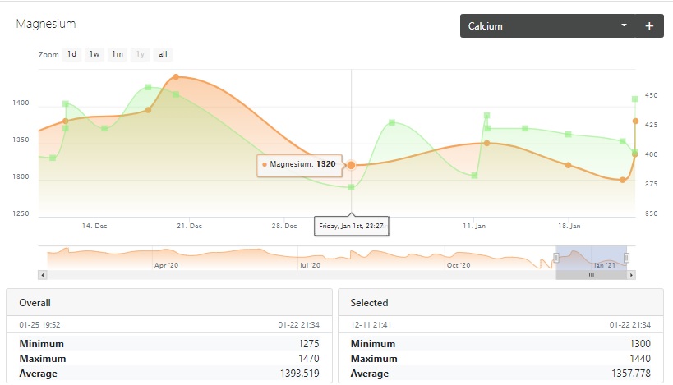Image resolution: width=673 pixels, height=385 pixels.
Task: Click the navigator scrollbar thumb
Action: pos(591,275)
